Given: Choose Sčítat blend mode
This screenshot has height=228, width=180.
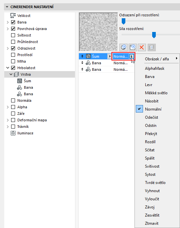Looking at the screenshot, I should 157,150.
